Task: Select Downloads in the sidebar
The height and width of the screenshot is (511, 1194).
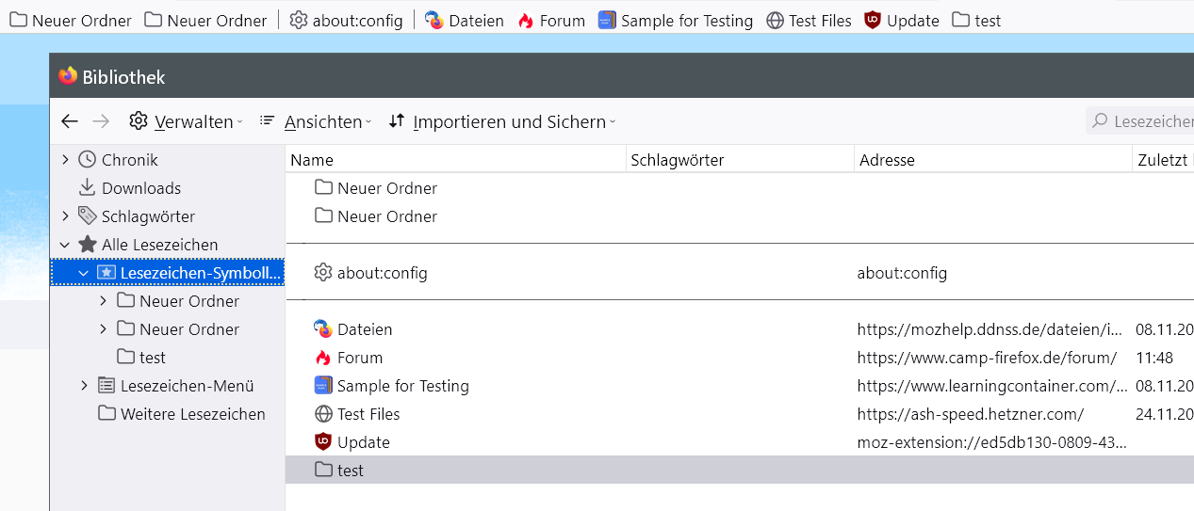Action: point(140,188)
